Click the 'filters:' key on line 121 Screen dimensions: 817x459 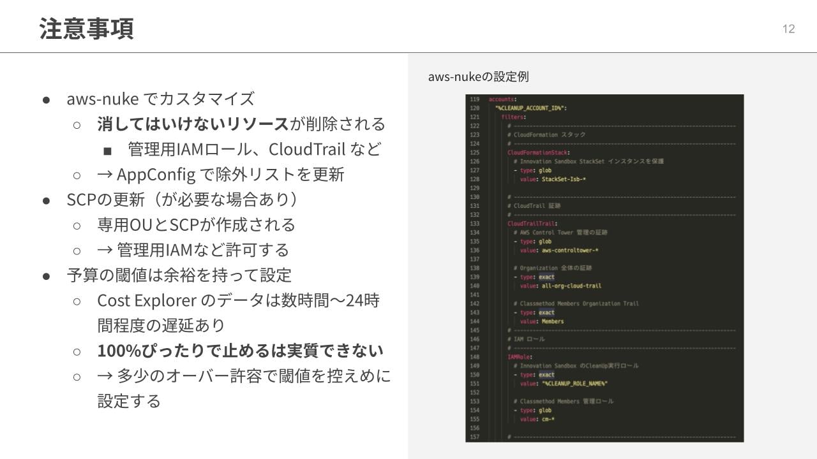[513, 117]
